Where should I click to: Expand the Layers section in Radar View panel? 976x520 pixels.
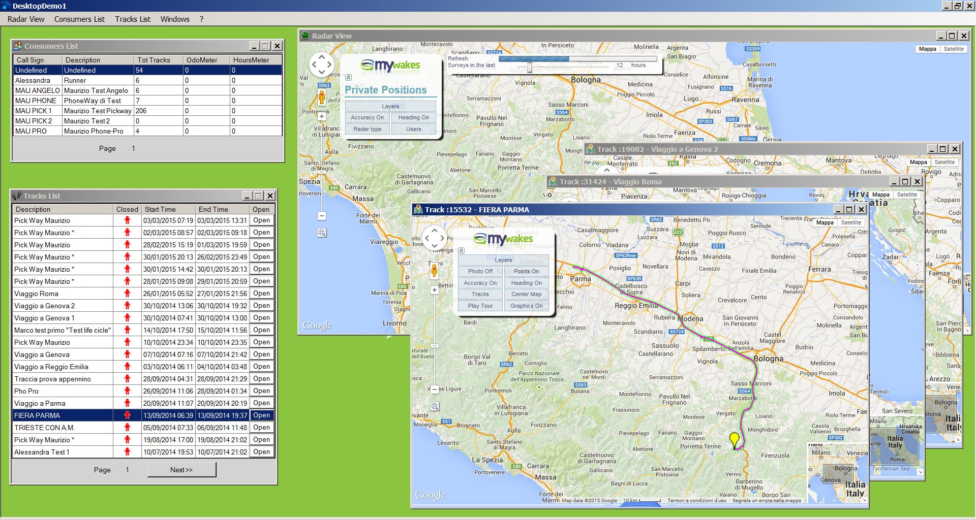(390, 106)
